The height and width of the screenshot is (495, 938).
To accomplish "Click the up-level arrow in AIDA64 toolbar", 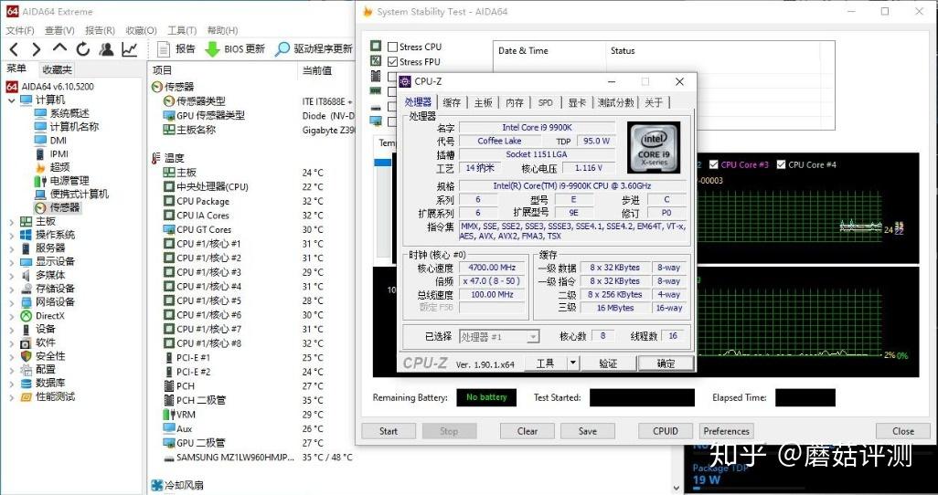I will coord(59,49).
